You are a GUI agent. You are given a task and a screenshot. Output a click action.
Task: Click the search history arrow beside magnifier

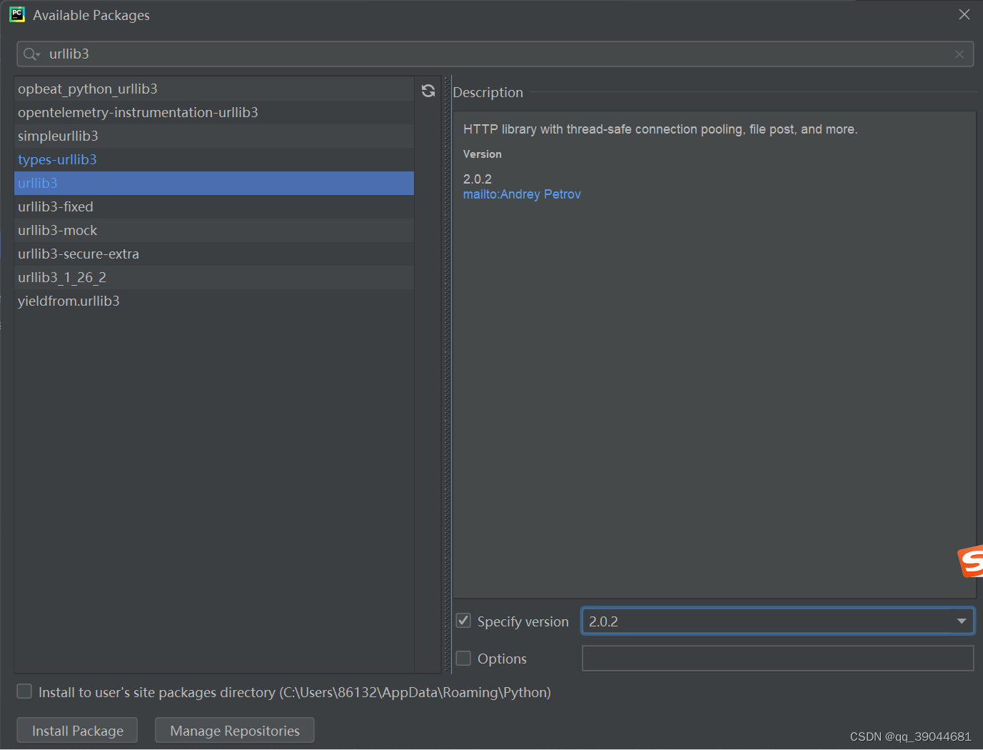click(39, 54)
